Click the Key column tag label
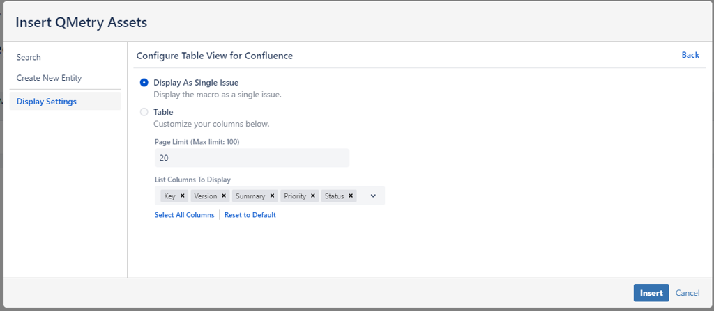 coord(169,196)
